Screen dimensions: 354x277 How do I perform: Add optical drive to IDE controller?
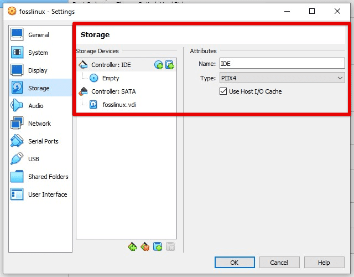(x=159, y=65)
